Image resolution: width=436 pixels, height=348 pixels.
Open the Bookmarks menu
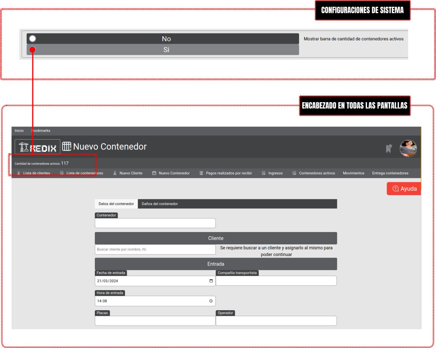click(x=41, y=131)
